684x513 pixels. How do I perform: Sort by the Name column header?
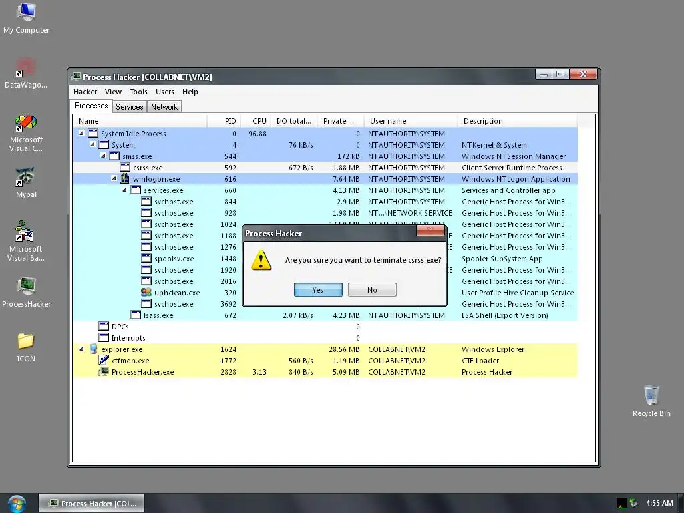click(x=140, y=121)
